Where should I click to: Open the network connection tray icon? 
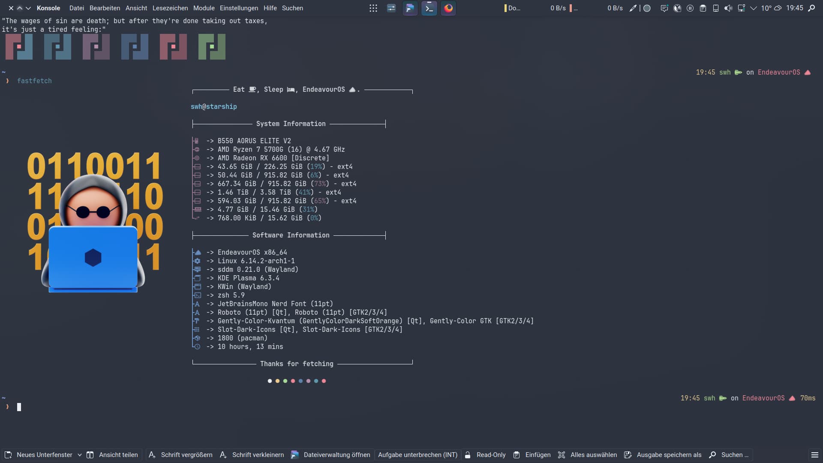pos(741,8)
